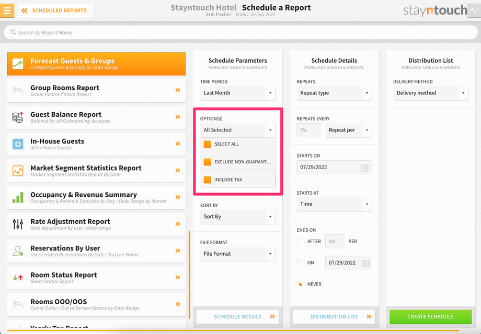Select the Rate Adjustment Report entry
The width and height of the screenshot is (481, 334).
(x=96, y=224)
